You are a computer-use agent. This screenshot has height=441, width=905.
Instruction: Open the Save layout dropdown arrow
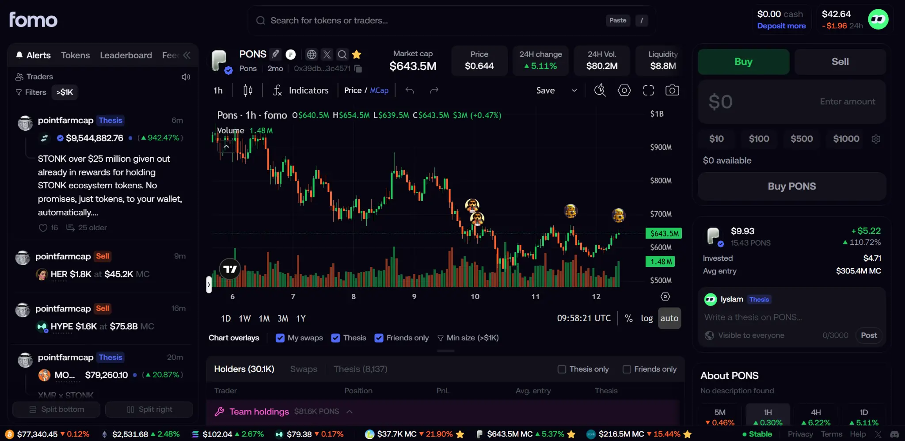(574, 91)
